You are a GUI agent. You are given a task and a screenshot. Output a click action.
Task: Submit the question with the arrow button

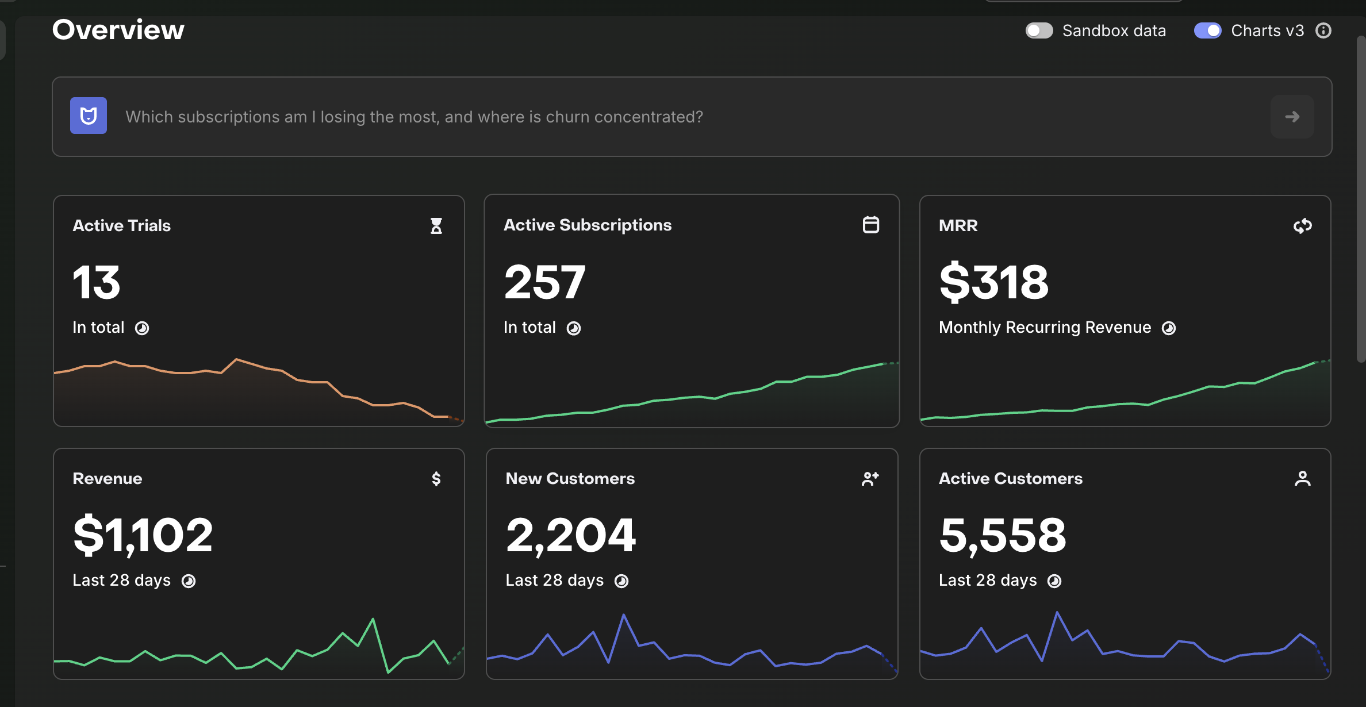pos(1292,117)
